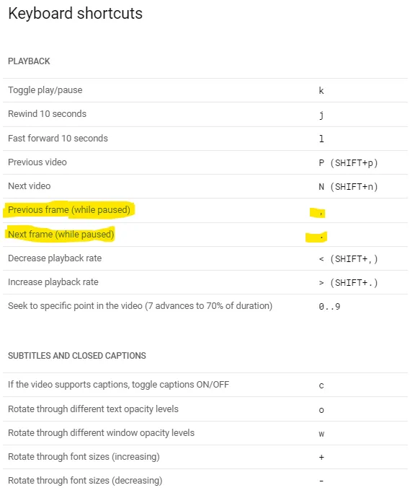The height and width of the screenshot is (493, 410).
Task: Click the toggle captions ON/OFF row
Action: tap(205, 385)
